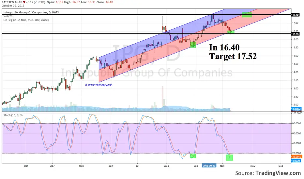Click the 12.50 price axis label

[x=296, y=97]
